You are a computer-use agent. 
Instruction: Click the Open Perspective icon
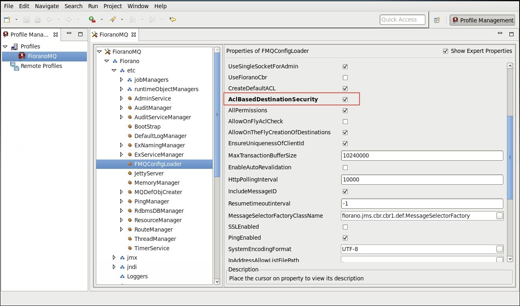(x=437, y=20)
